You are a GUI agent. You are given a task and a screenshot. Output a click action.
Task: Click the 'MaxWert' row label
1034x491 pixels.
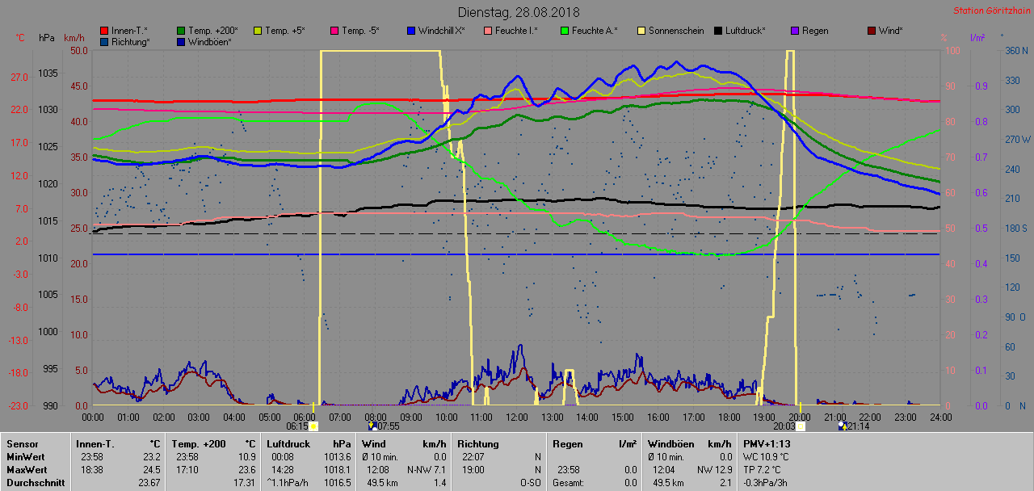(28, 469)
